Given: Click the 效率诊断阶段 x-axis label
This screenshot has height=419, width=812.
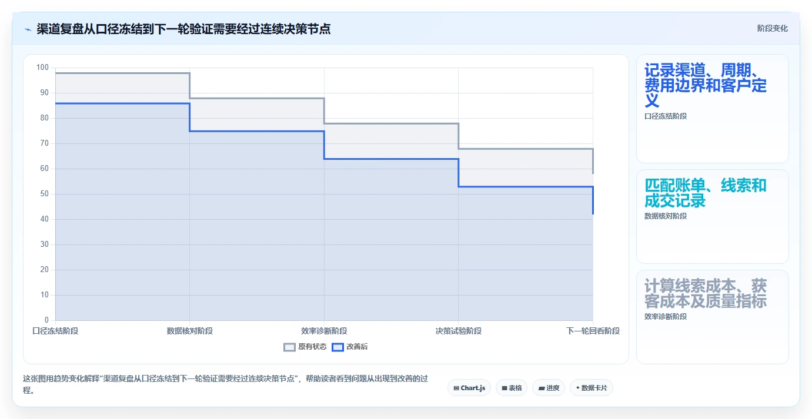Looking at the screenshot, I should tap(324, 331).
